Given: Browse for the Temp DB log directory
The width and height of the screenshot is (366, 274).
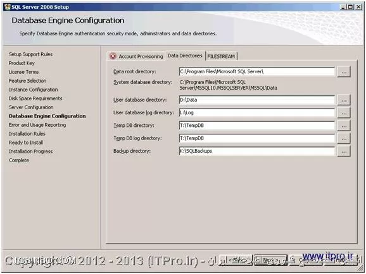Looking at the screenshot, I should click(x=344, y=138).
